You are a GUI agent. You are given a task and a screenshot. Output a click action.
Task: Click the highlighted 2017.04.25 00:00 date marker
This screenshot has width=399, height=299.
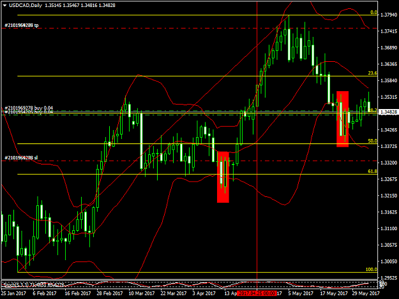[257, 293]
